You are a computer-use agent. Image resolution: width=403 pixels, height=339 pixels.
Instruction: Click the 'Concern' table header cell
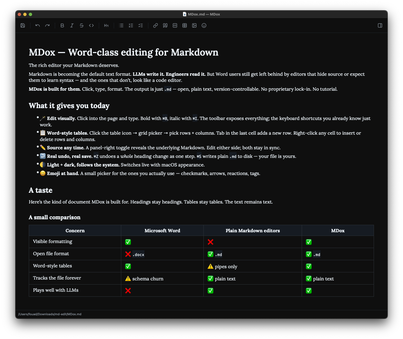coord(75,231)
